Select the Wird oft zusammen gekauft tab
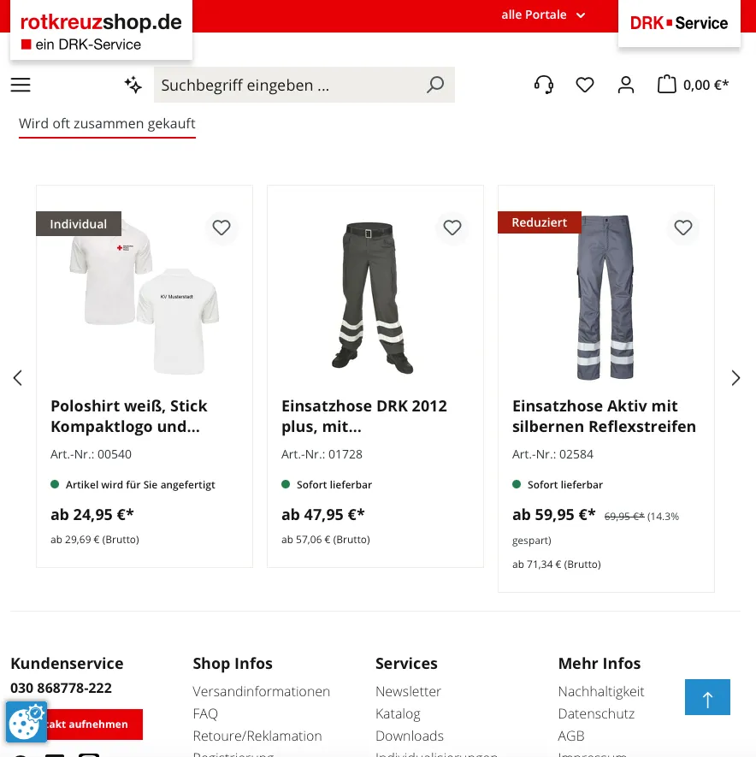756x757 pixels. 107,123
